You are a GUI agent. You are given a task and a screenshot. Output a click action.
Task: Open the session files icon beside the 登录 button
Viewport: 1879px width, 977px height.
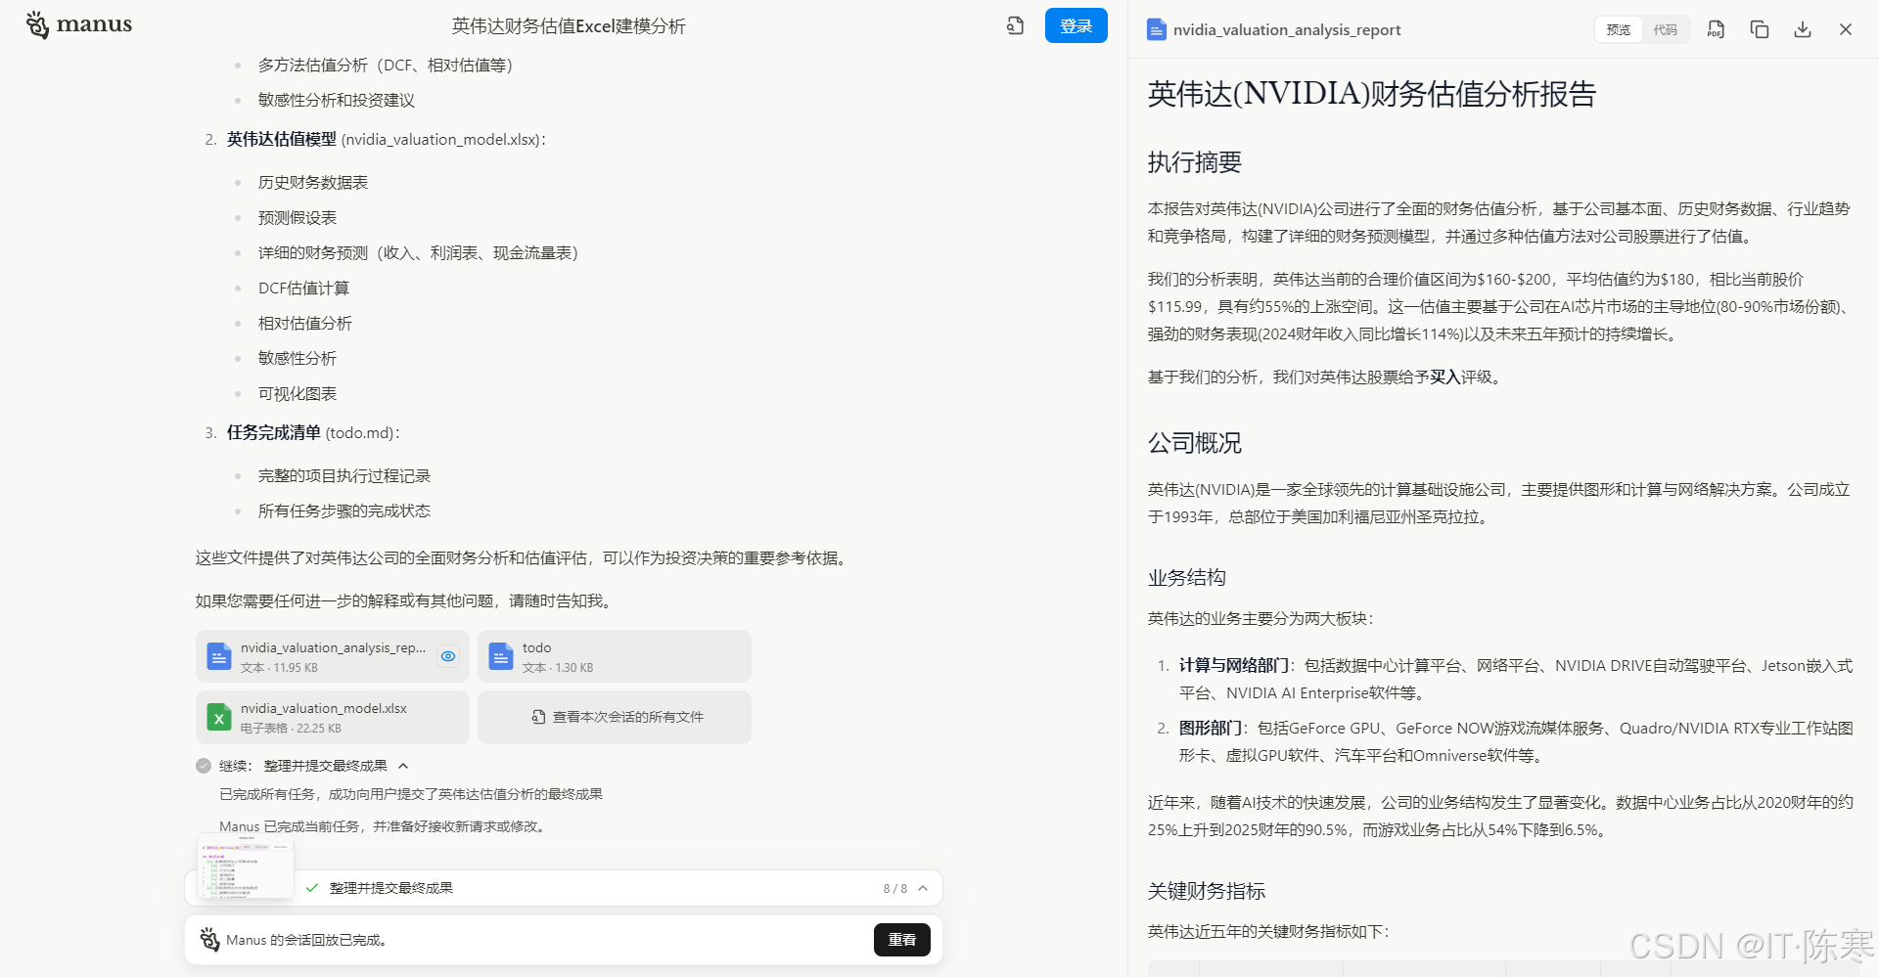pyautogui.click(x=1015, y=25)
